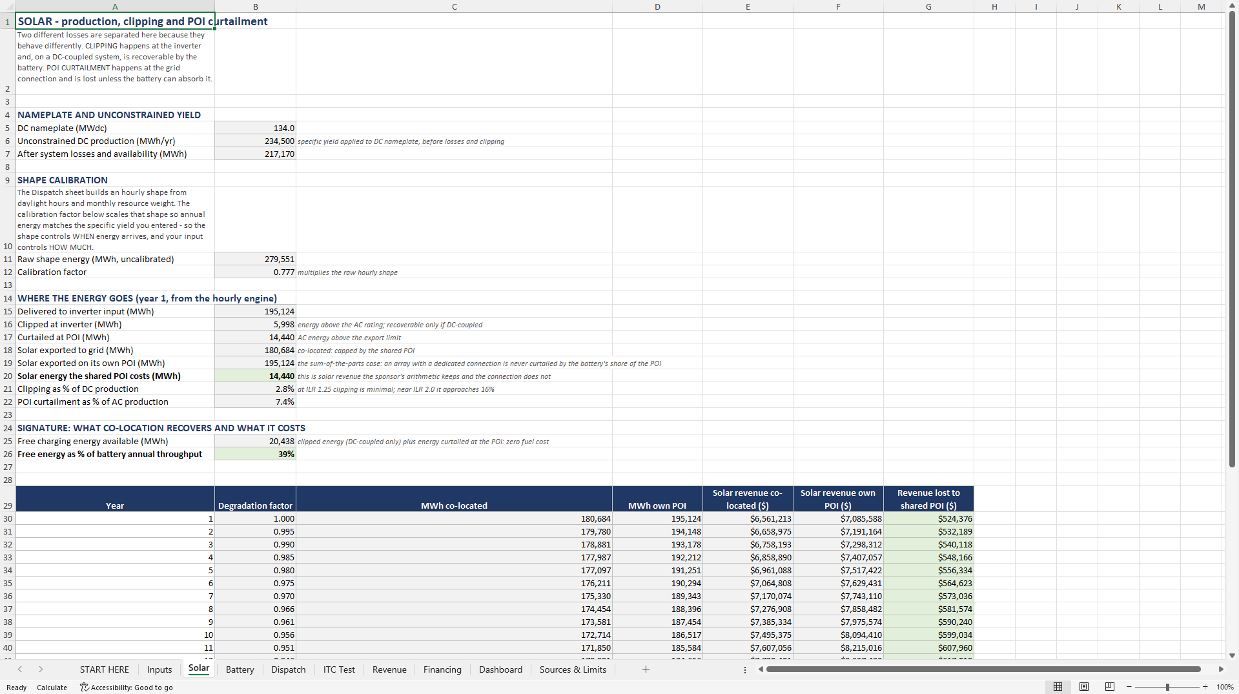Click year 11 co-located revenue $7,607,056
The width and height of the screenshot is (1239, 694).
tap(748, 648)
